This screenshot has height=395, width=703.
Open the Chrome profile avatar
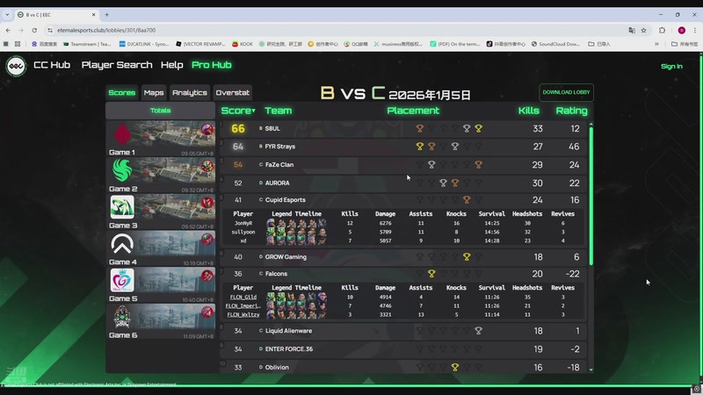[x=682, y=30]
